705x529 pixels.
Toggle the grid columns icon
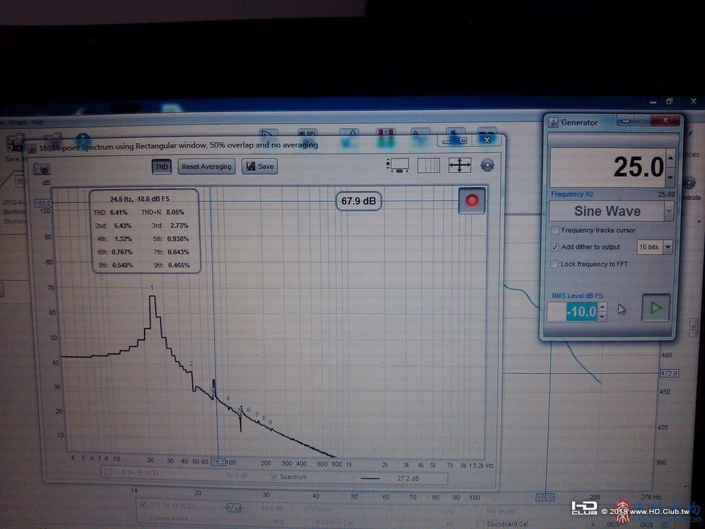pyautogui.click(x=428, y=165)
